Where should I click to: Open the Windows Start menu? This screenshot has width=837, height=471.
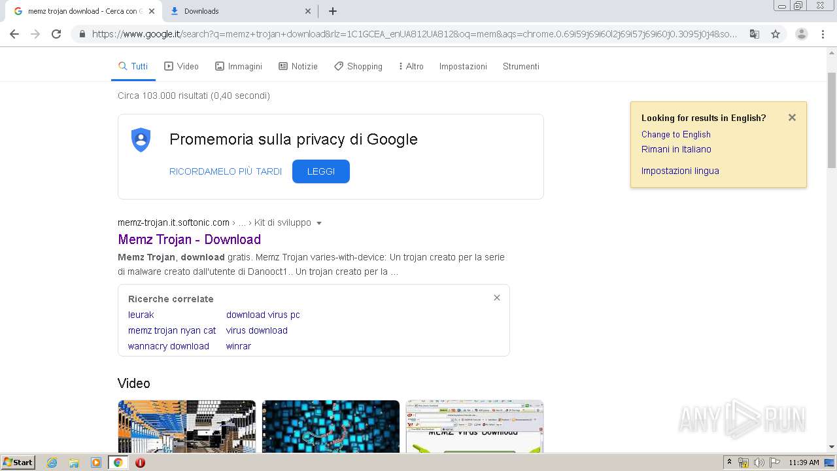18,462
